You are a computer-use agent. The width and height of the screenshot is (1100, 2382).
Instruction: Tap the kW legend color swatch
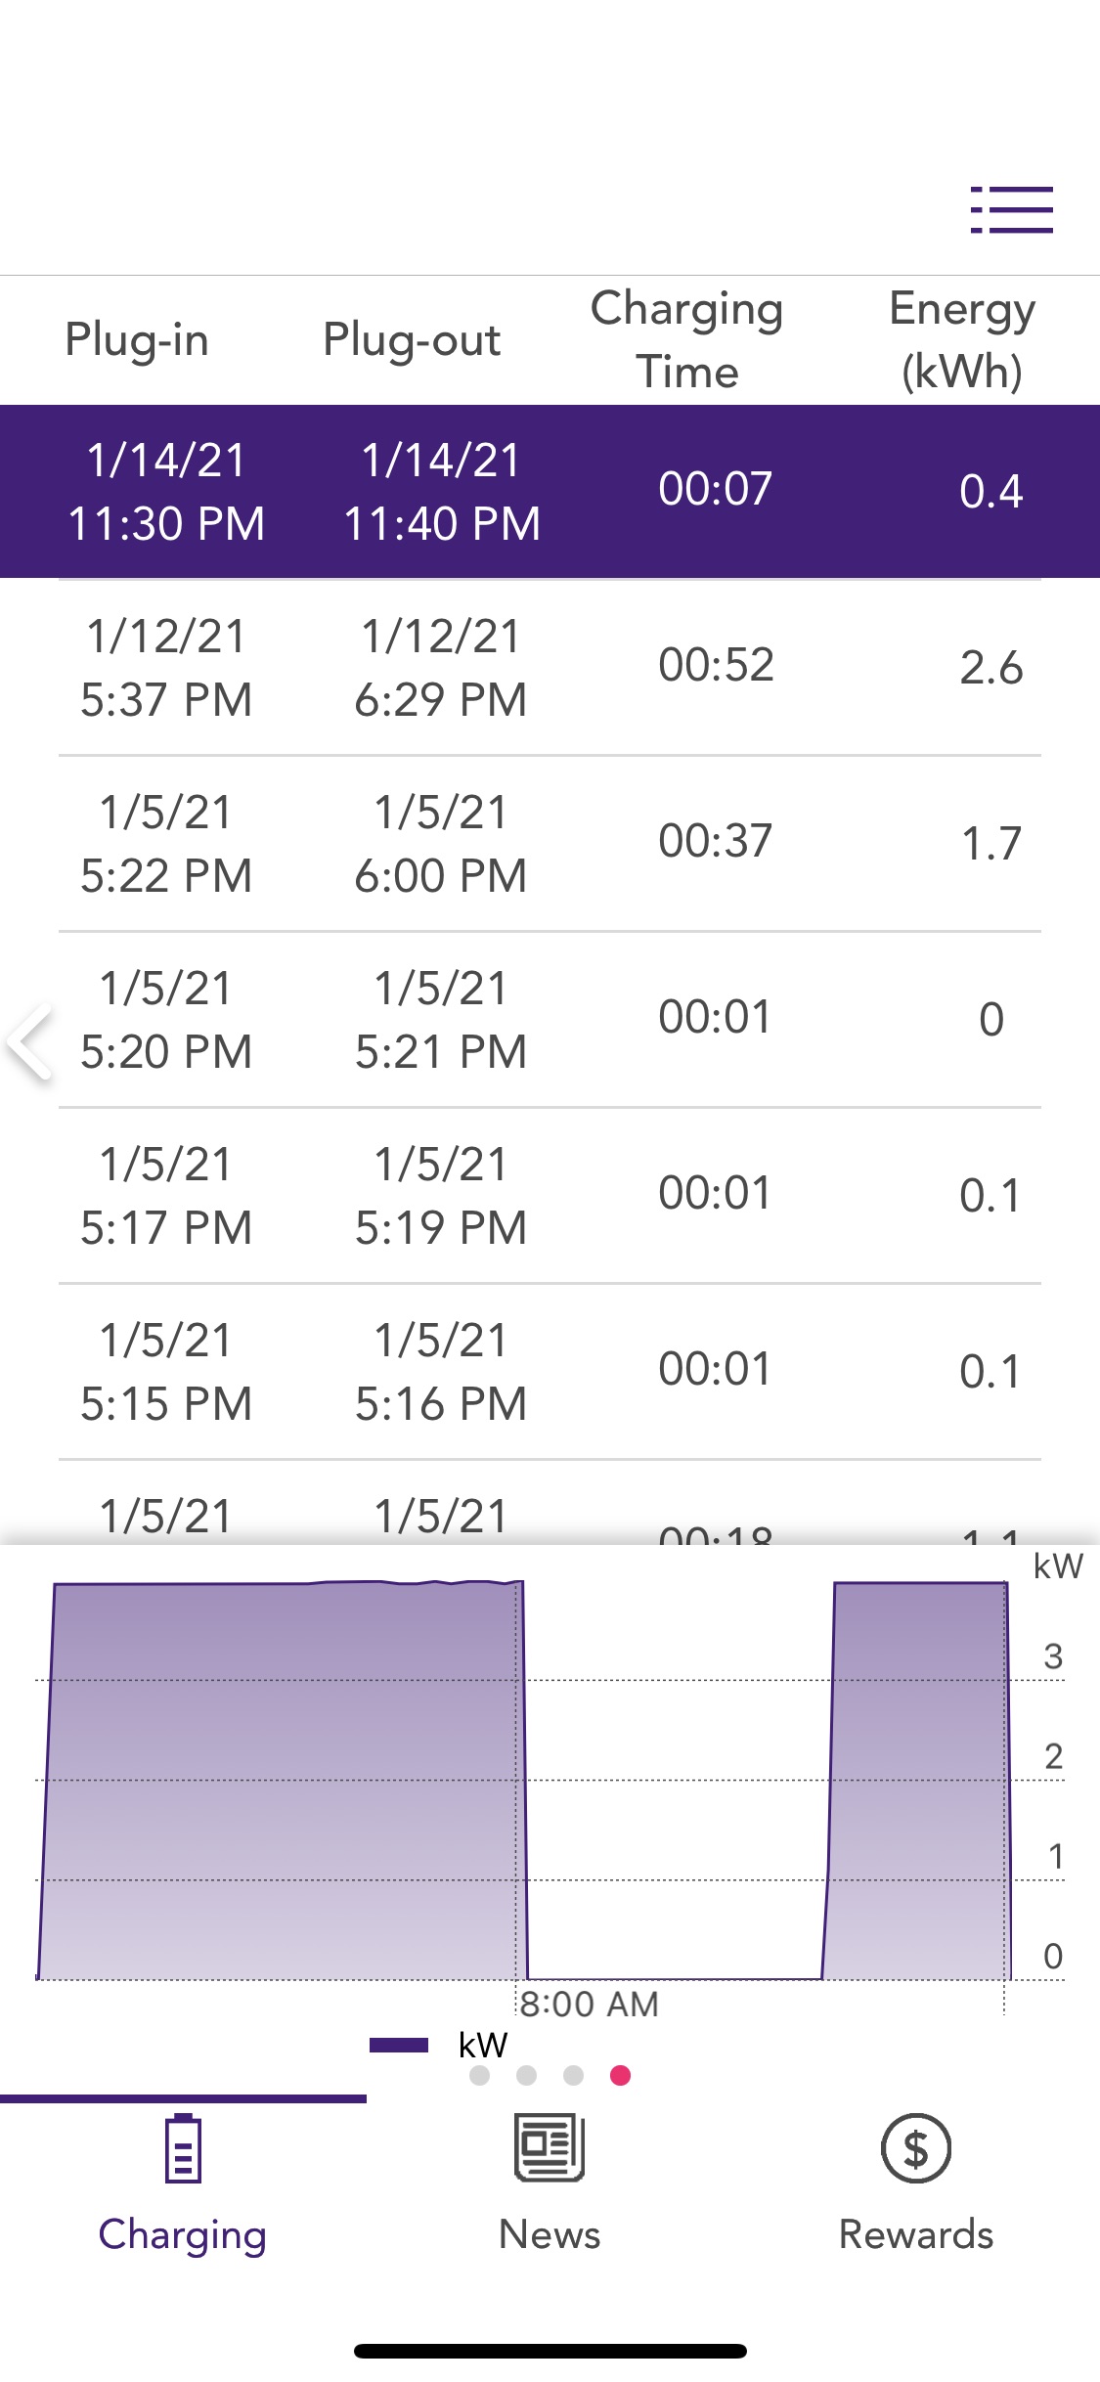point(399,2045)
